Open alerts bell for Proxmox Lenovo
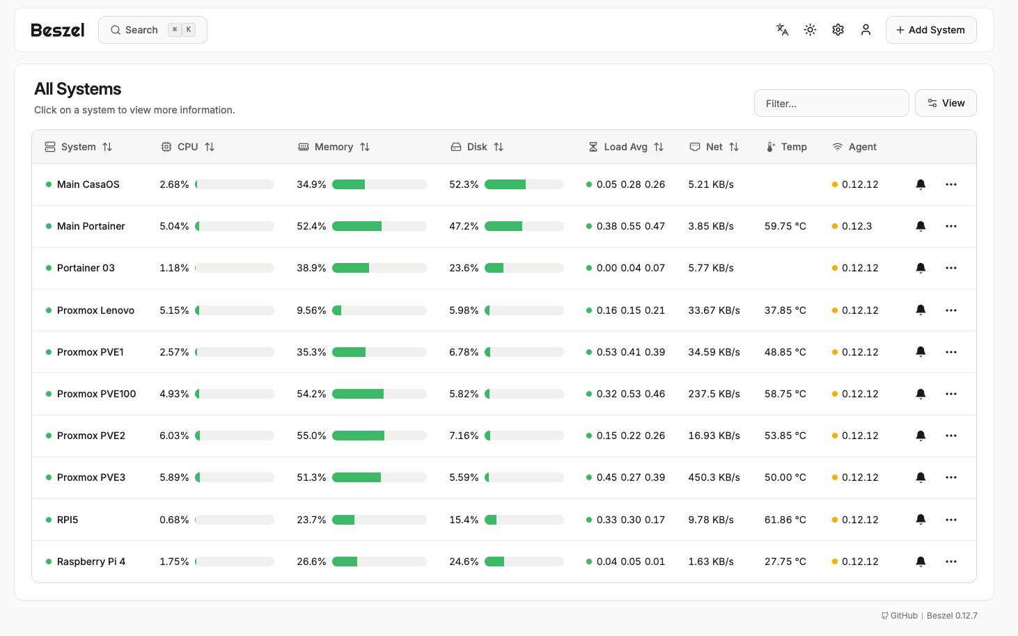 click(x=921, y=310)
